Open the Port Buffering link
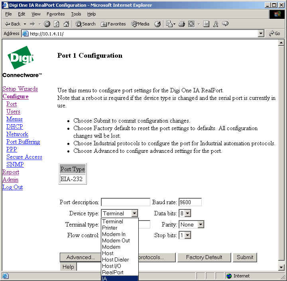This screenshot has width=287, height=281. point(23,142)
